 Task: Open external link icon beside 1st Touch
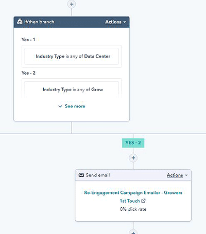143,201
